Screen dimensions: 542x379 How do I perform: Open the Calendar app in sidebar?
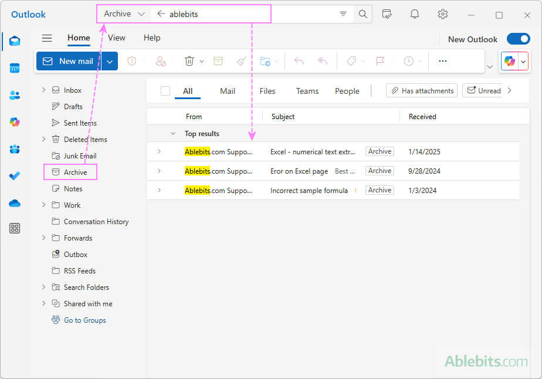[x=15, y=68]
